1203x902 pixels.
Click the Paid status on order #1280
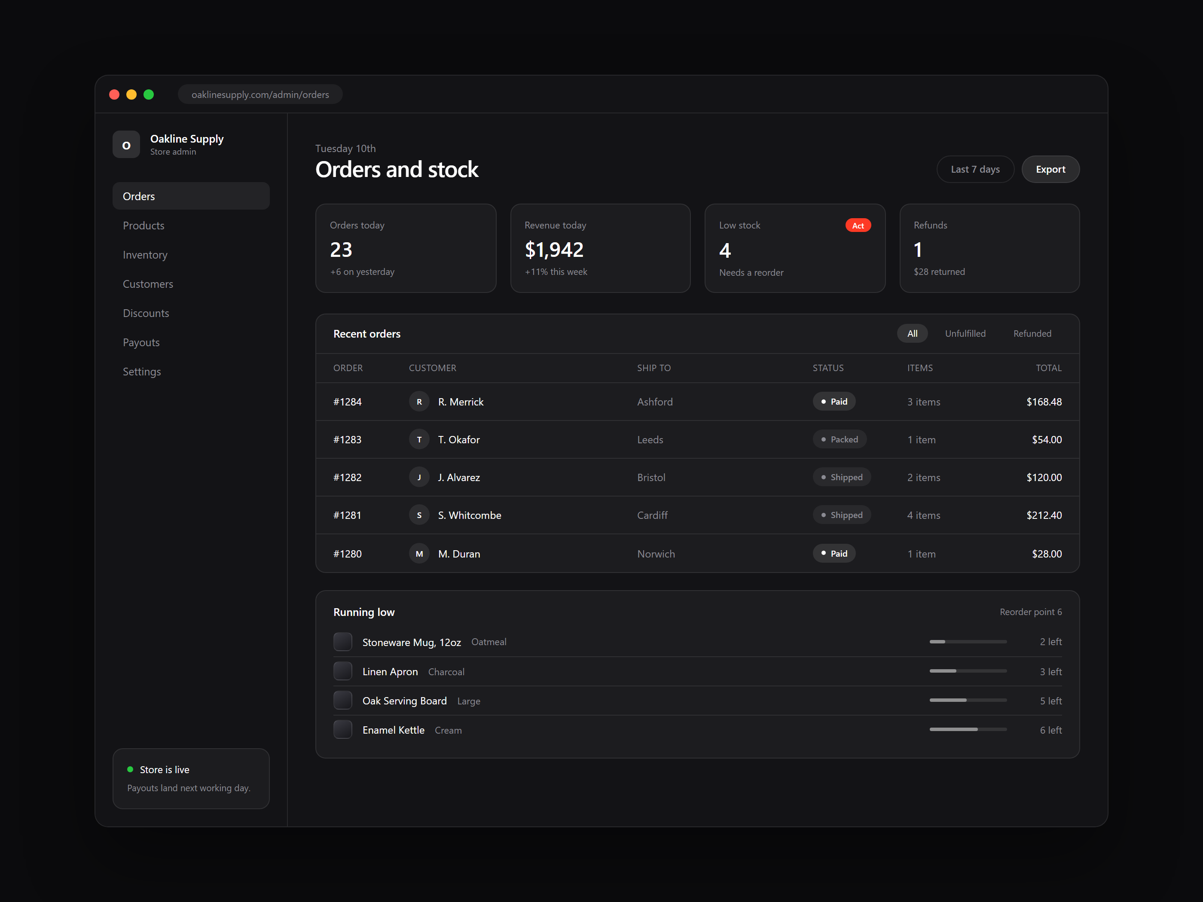coord(834,554)
